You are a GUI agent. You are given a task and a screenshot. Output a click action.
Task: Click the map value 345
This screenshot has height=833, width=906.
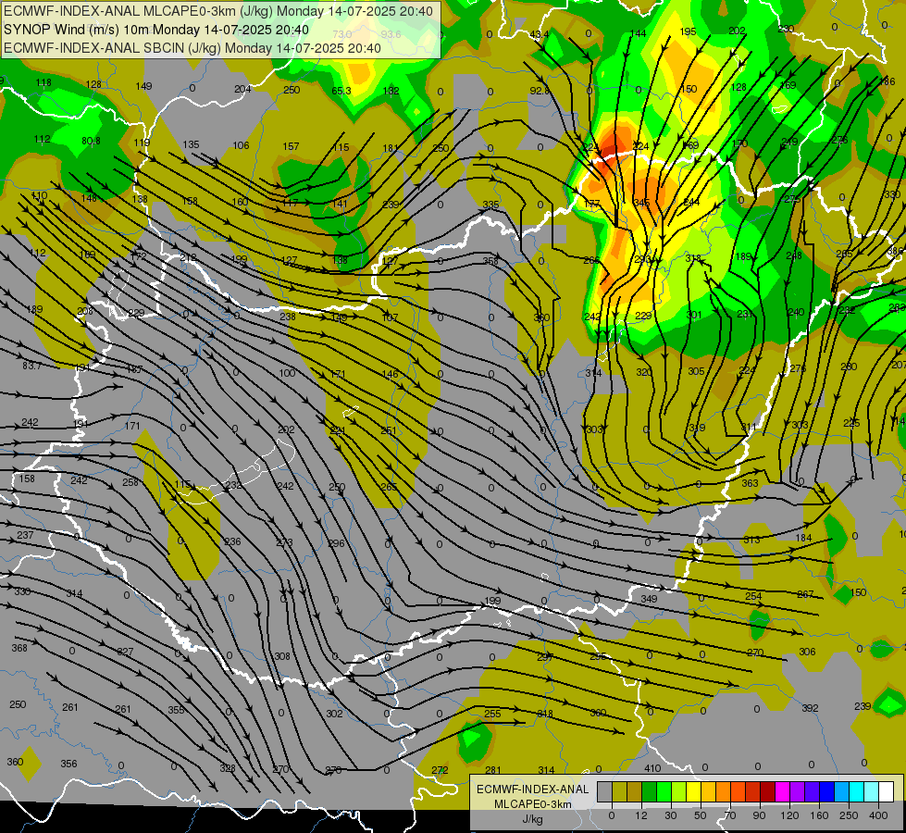tap(641, 203)
